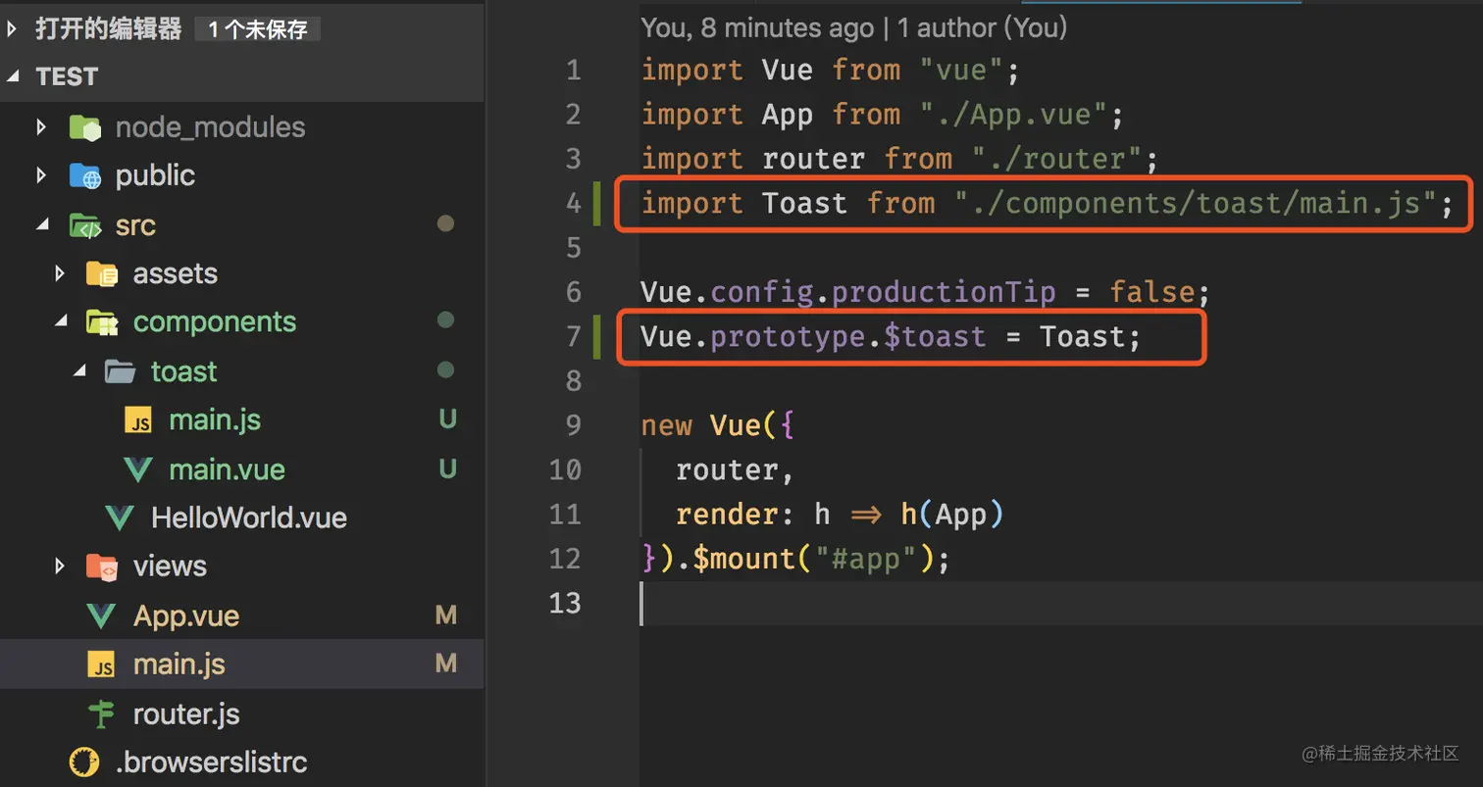Click the JS icon of root main.js
The width and height of the screenshot is (1483, 787).
102,664
